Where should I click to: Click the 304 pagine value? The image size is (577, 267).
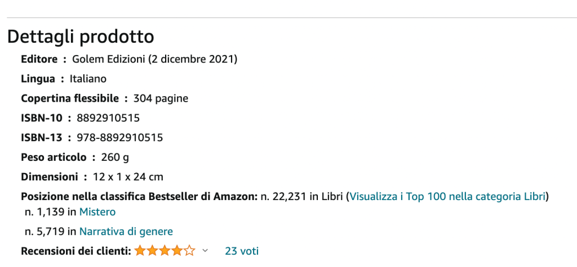click(161, 98)
